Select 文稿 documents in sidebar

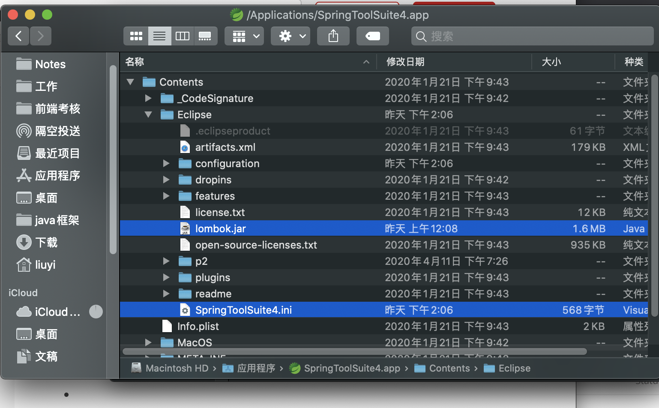37,357
